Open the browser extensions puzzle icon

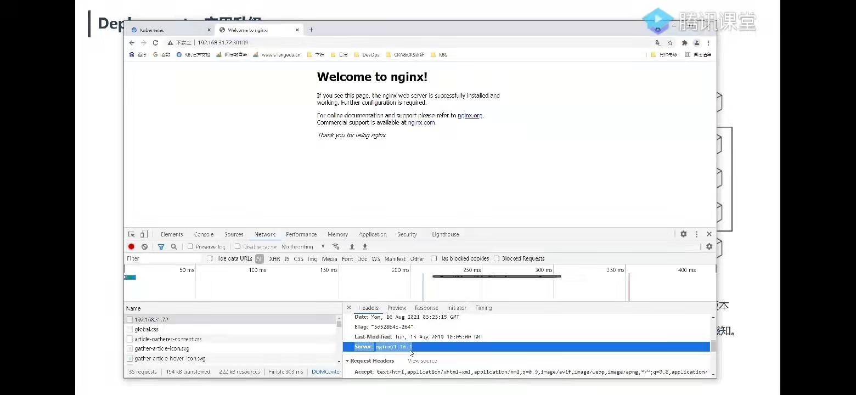(x=684, y=43)
